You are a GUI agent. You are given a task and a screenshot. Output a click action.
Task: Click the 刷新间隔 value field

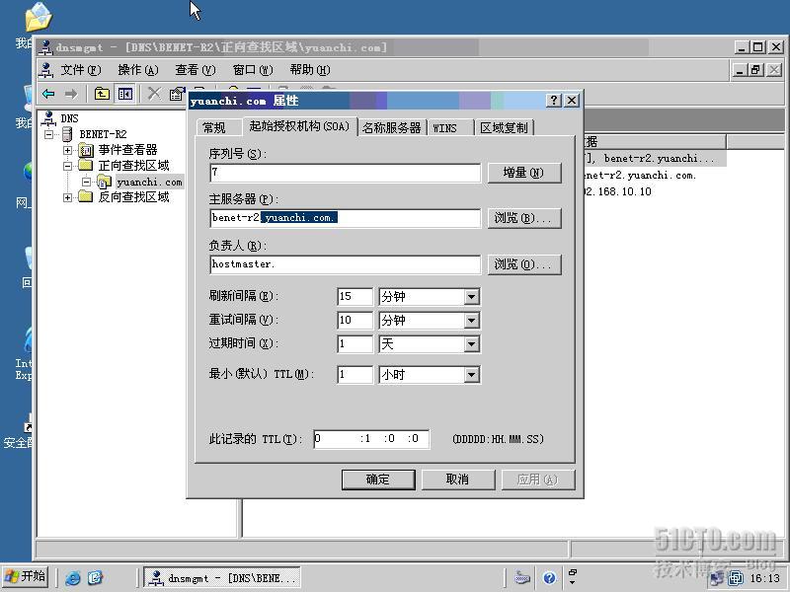point(355,297)
